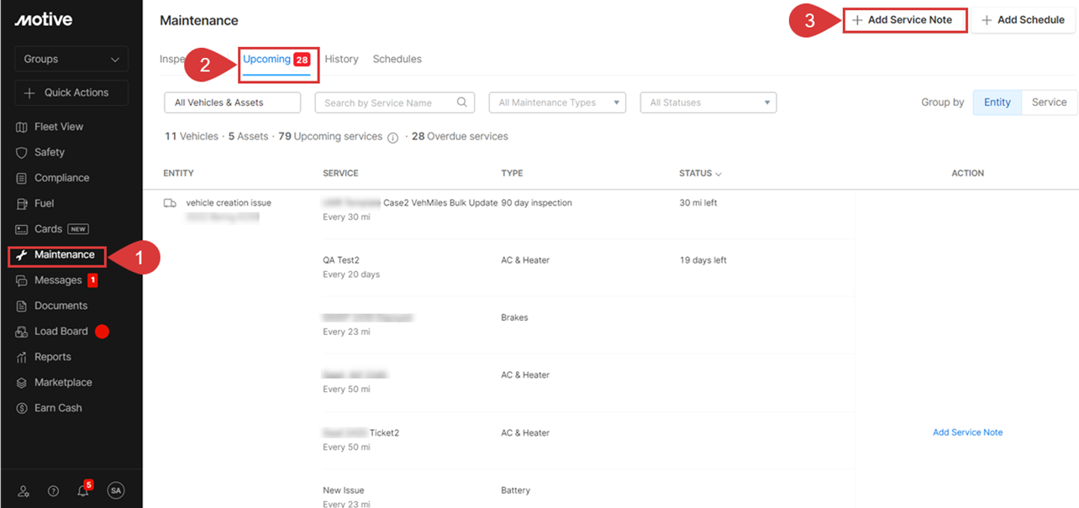Sort by the Status column header
This screenshot has height=508, width=1079.
click(x=700, y=173)
